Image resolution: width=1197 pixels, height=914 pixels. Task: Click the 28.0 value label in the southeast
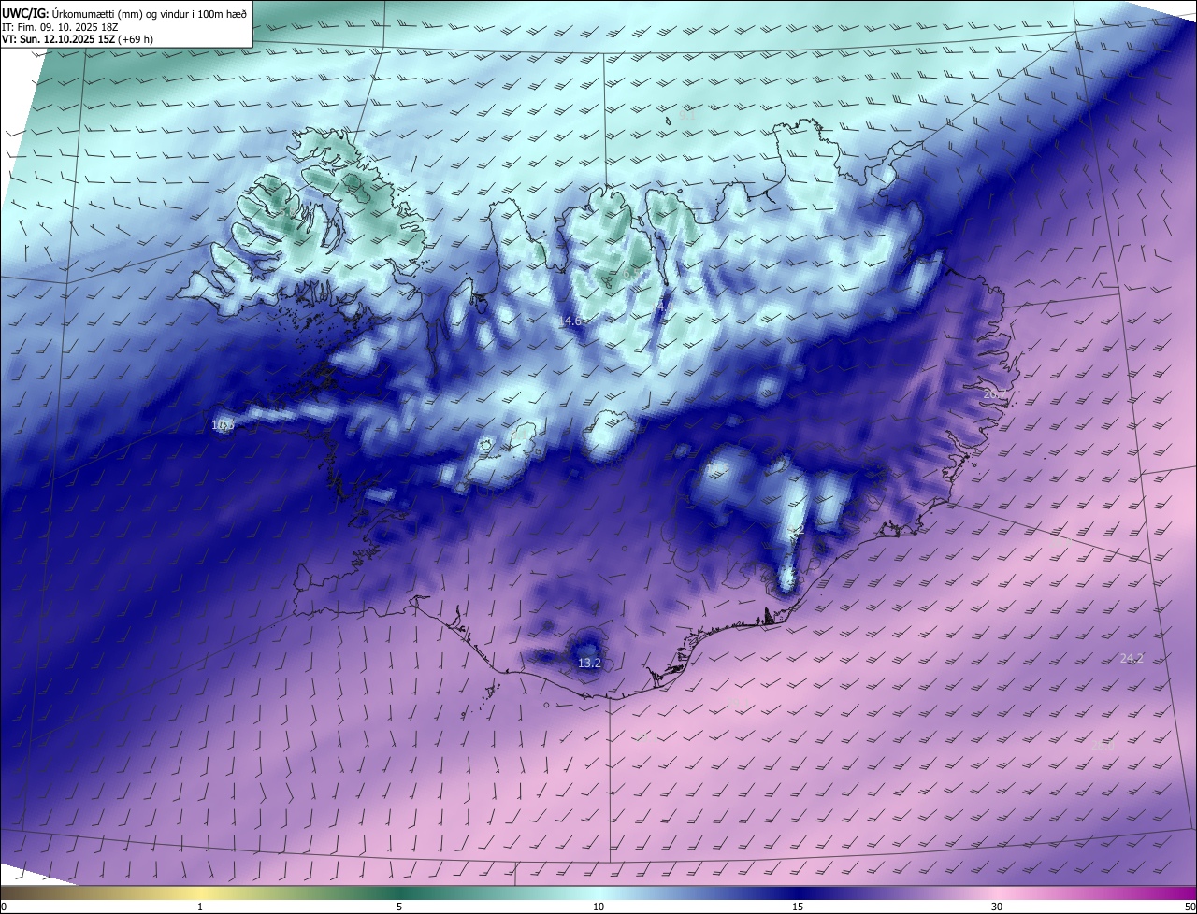coord(1103,745)
